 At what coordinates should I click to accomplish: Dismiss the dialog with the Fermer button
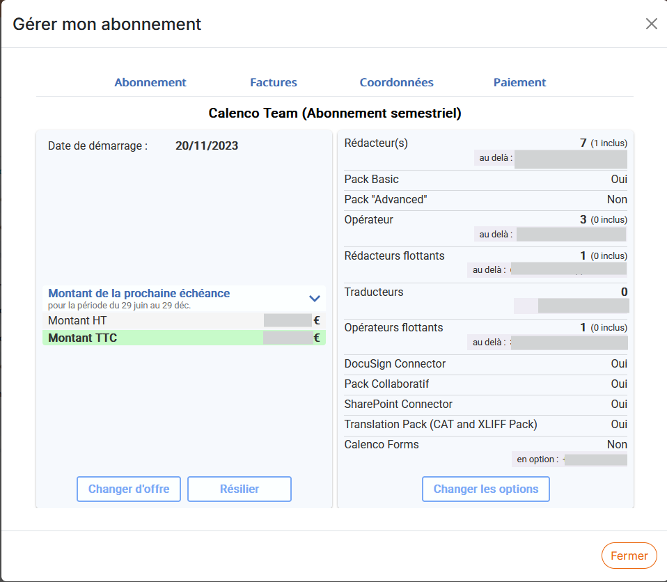pos(629,556)
